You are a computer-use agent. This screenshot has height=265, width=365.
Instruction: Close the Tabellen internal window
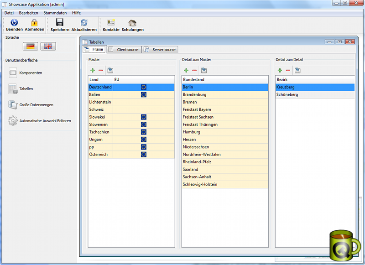(x=350, y=42)
